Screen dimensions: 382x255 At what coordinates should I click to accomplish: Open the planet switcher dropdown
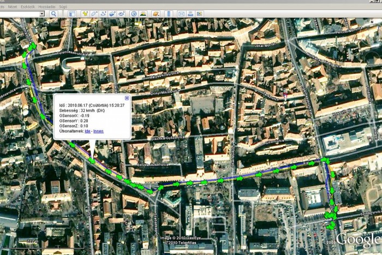pyautogui.click(x=156, y=13)
